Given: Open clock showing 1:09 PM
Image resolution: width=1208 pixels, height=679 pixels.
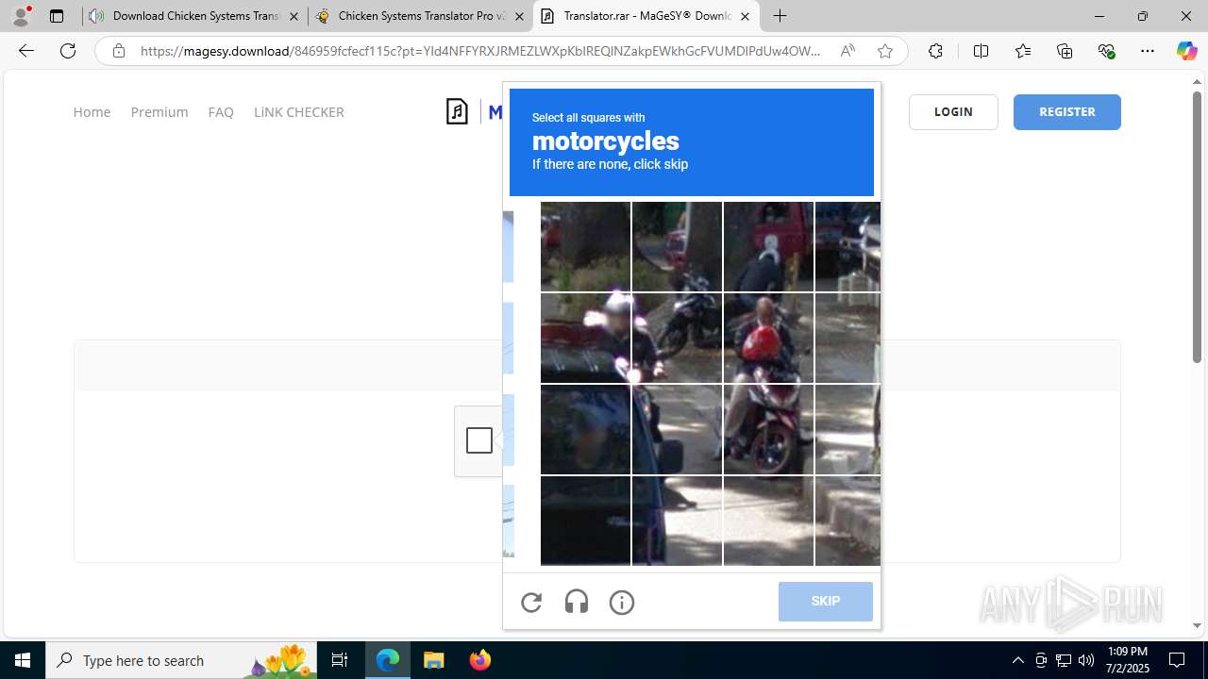Looking at the screenshot, I should pyautogui.click(x=1127, y=660).
